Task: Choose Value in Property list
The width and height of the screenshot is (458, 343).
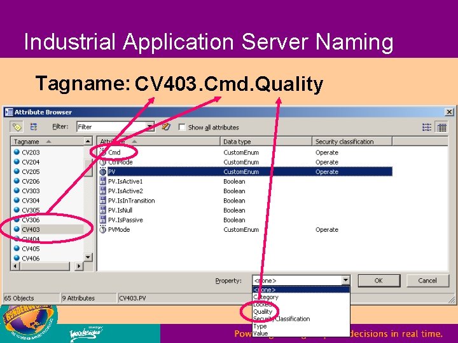Action: (301, 333)
